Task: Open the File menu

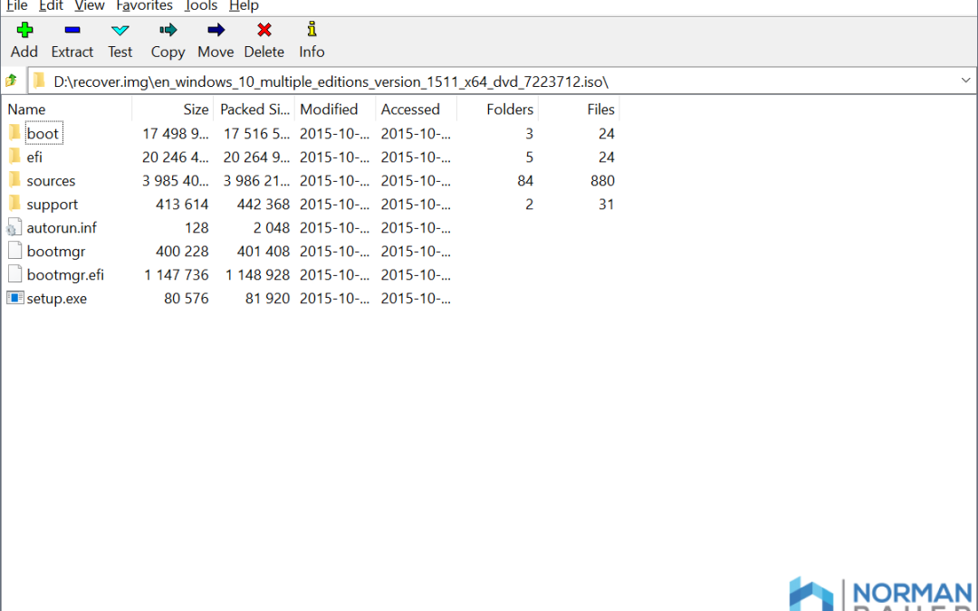Action: 17,5
